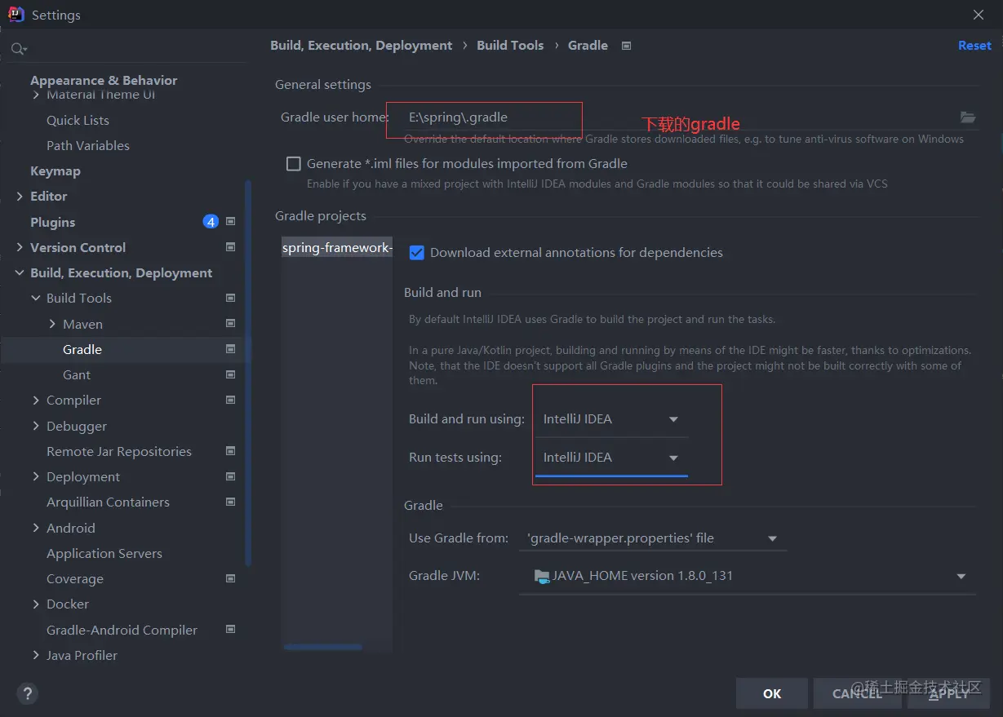Screen dimensions: 1003x717
Task: Close the Settings dialog window
Action: coord(979,15)
